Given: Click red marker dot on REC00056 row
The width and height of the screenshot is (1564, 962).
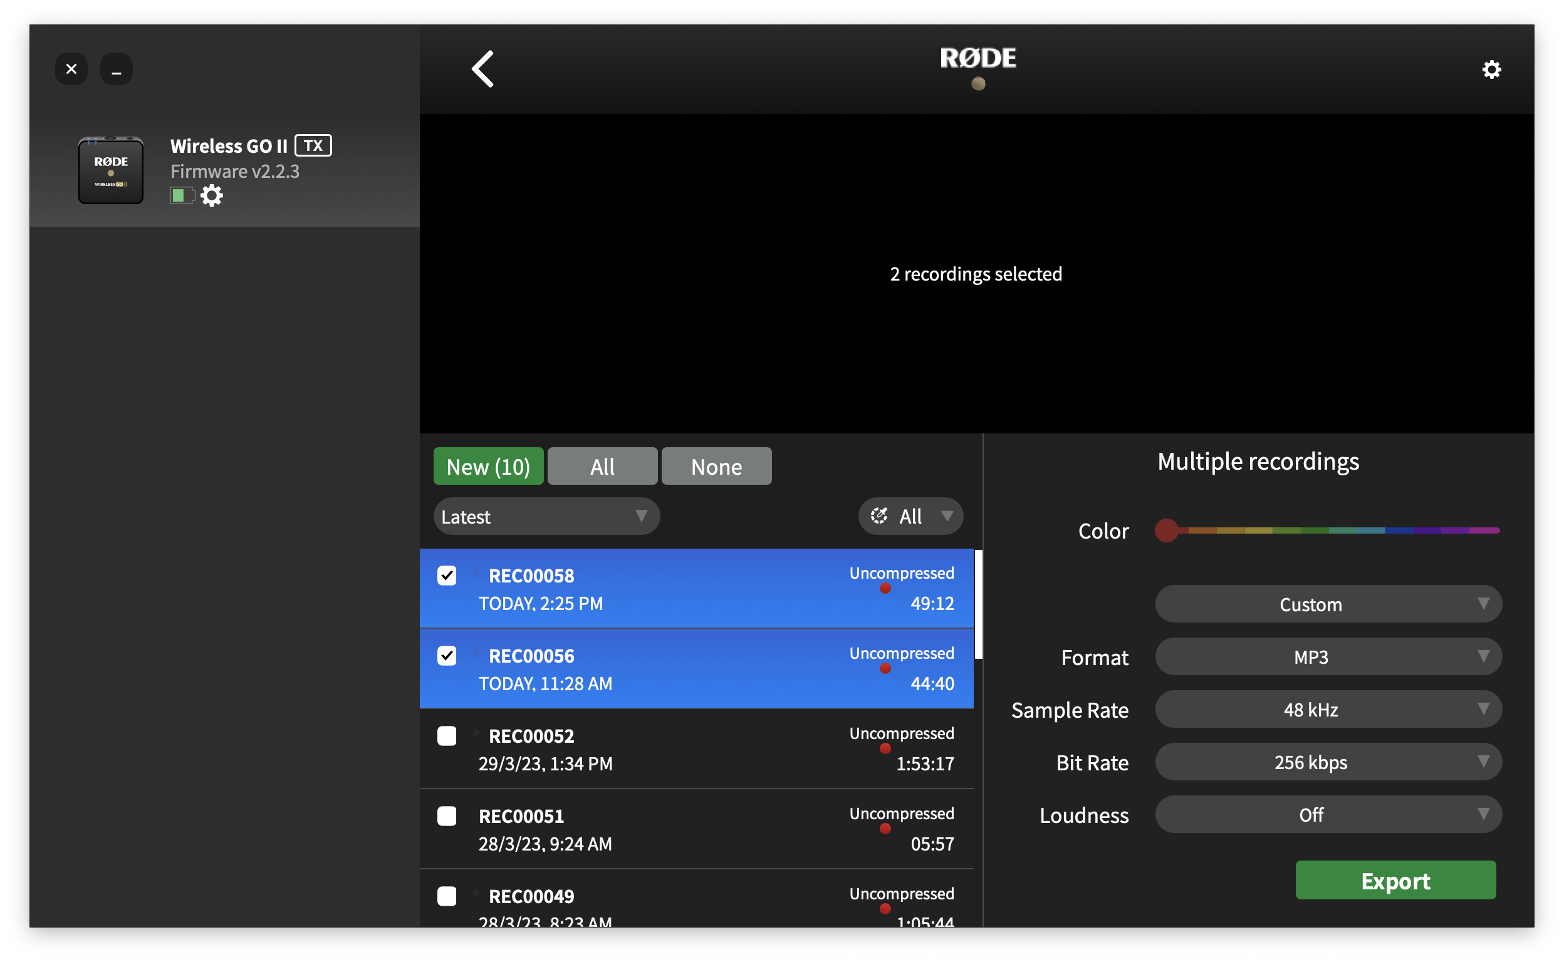Looking at the screenshot, I should click(885, 669).
